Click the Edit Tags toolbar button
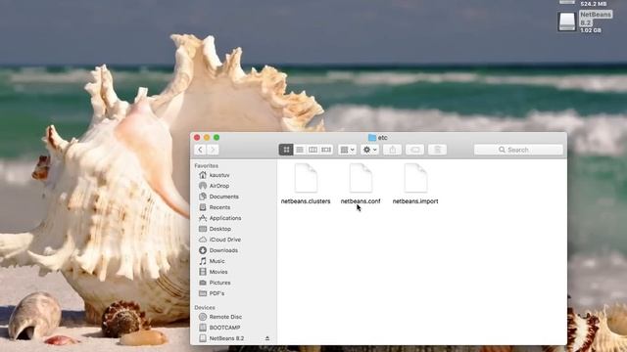 (415, 150)
